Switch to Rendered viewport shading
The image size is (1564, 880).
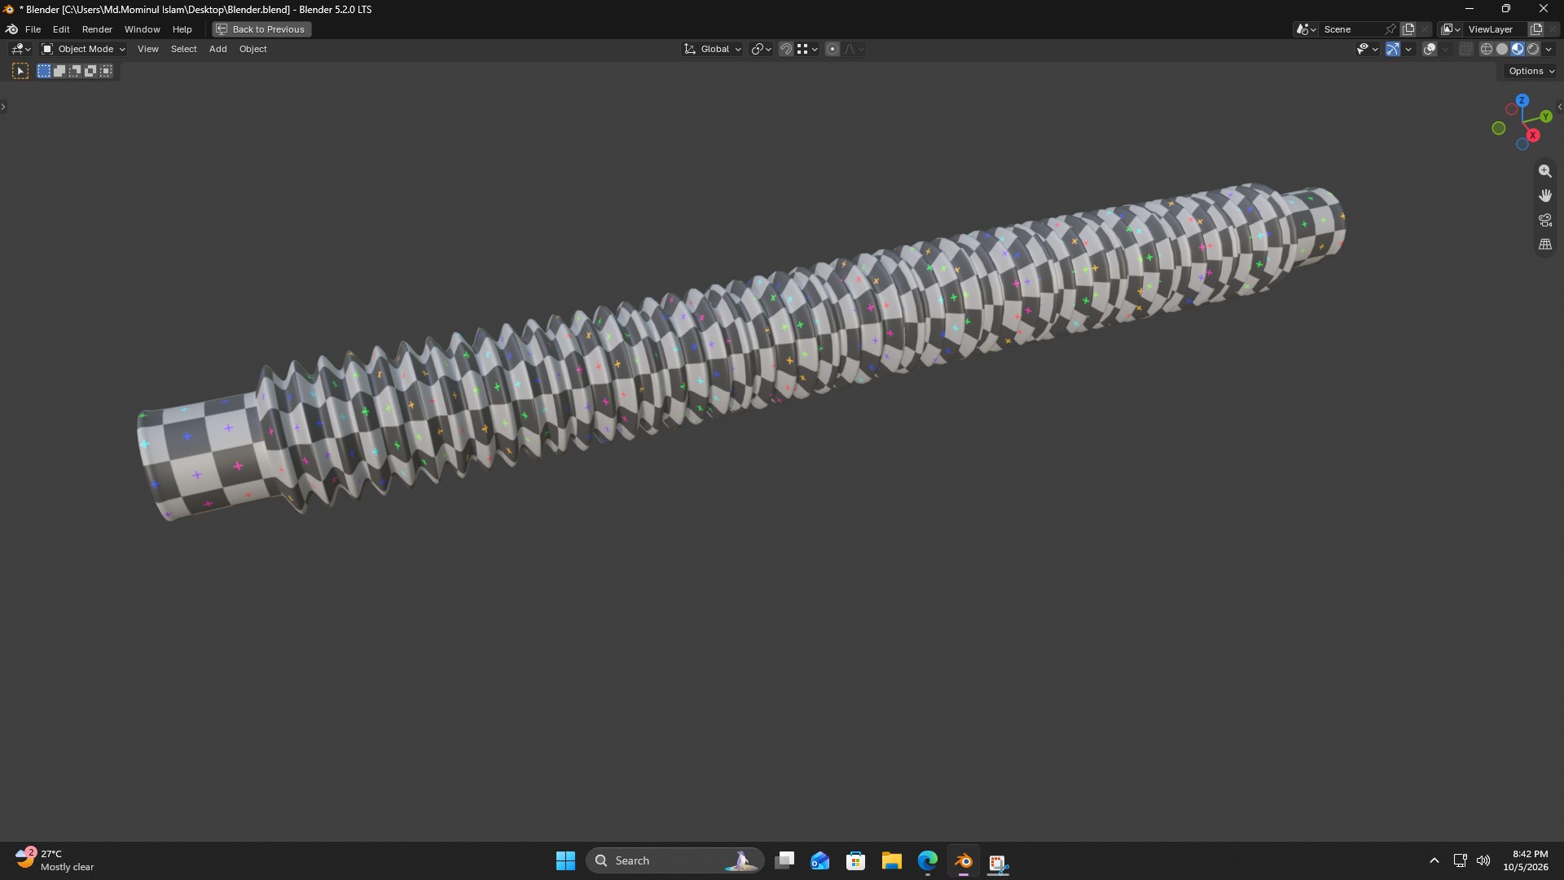coord(1533,50)
